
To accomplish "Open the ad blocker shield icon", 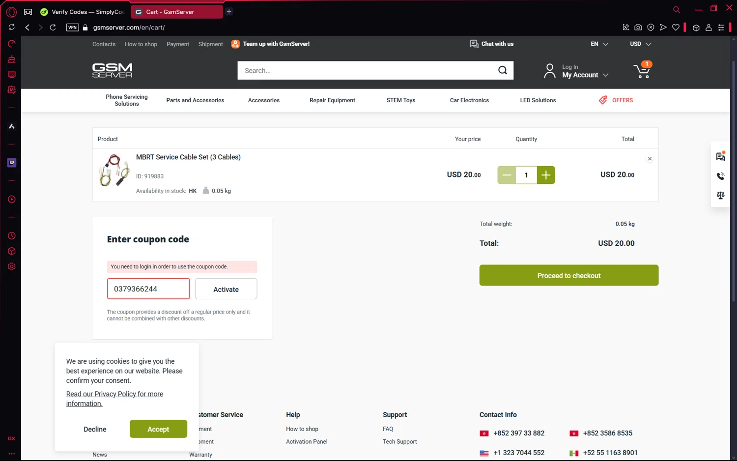I will pyautogui.click(x=651, y=28).
